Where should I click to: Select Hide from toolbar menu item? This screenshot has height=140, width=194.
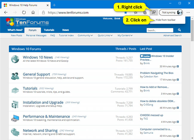pyautogui.click(x=166, y=20)
